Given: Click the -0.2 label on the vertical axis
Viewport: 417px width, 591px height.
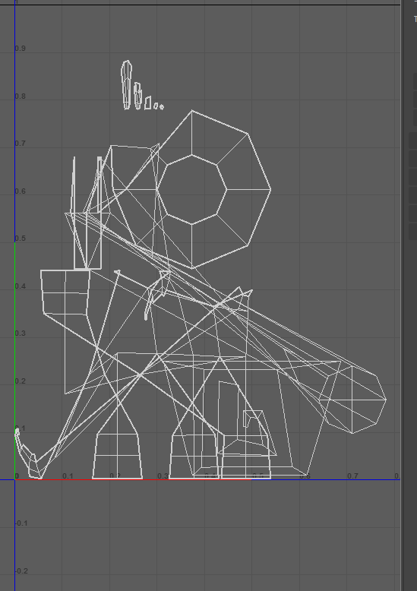Looking at the screenshot, I should click(x=21, y=571).
